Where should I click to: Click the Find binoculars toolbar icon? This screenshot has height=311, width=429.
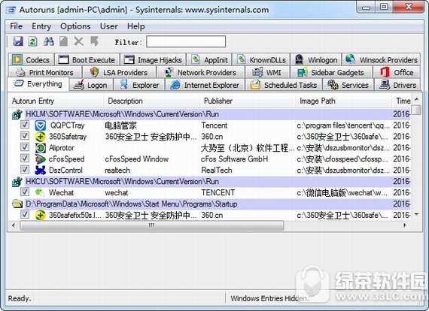tap(48, 41)
